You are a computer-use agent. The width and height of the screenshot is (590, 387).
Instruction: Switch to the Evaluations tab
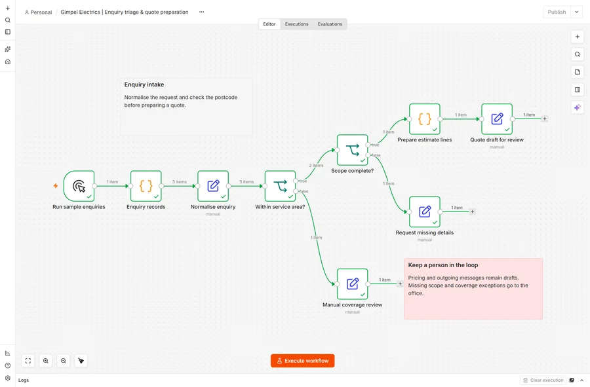[x=330, y=24]
